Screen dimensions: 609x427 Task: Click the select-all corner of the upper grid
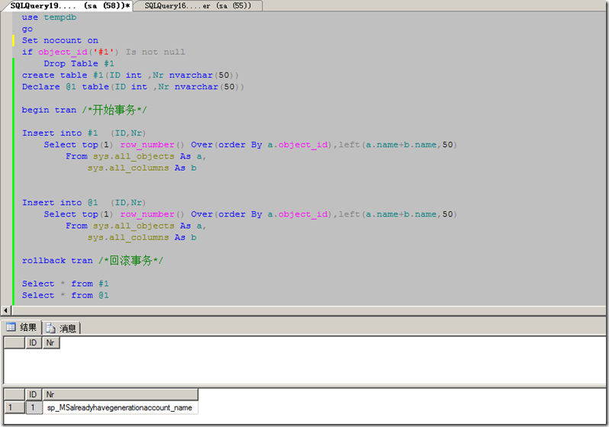coord(14,343)
